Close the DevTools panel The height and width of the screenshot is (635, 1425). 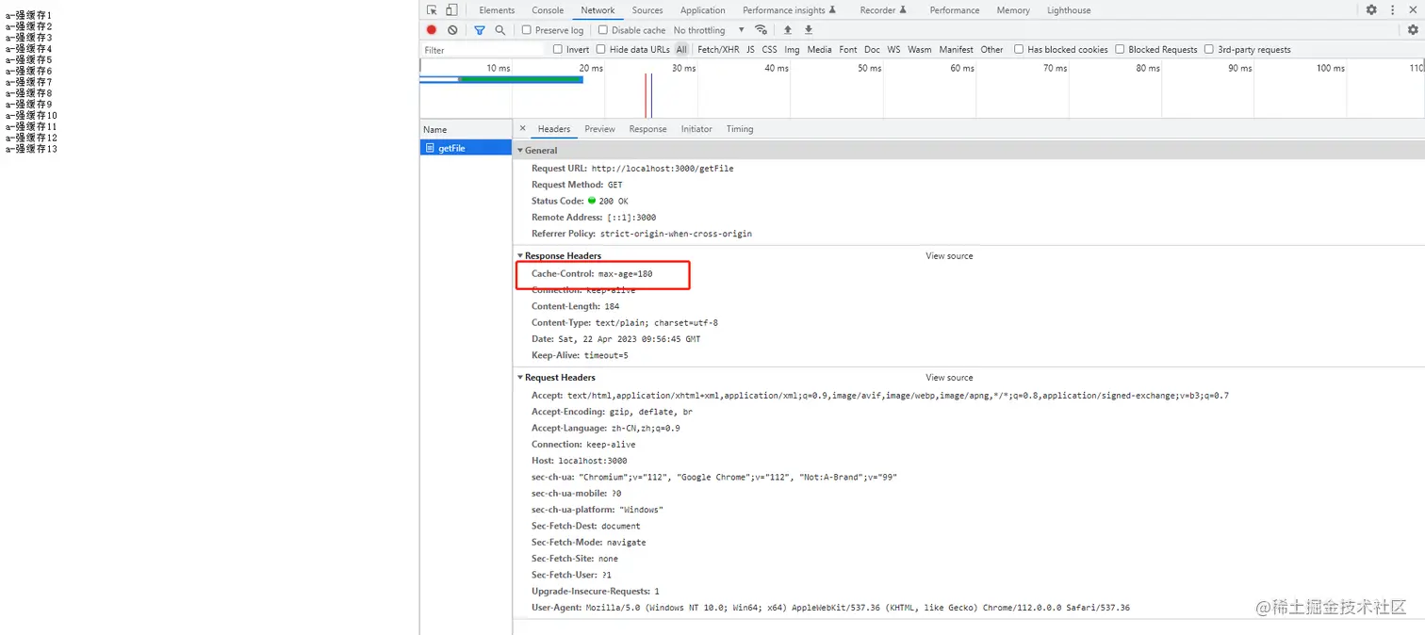pos(1413,10)
